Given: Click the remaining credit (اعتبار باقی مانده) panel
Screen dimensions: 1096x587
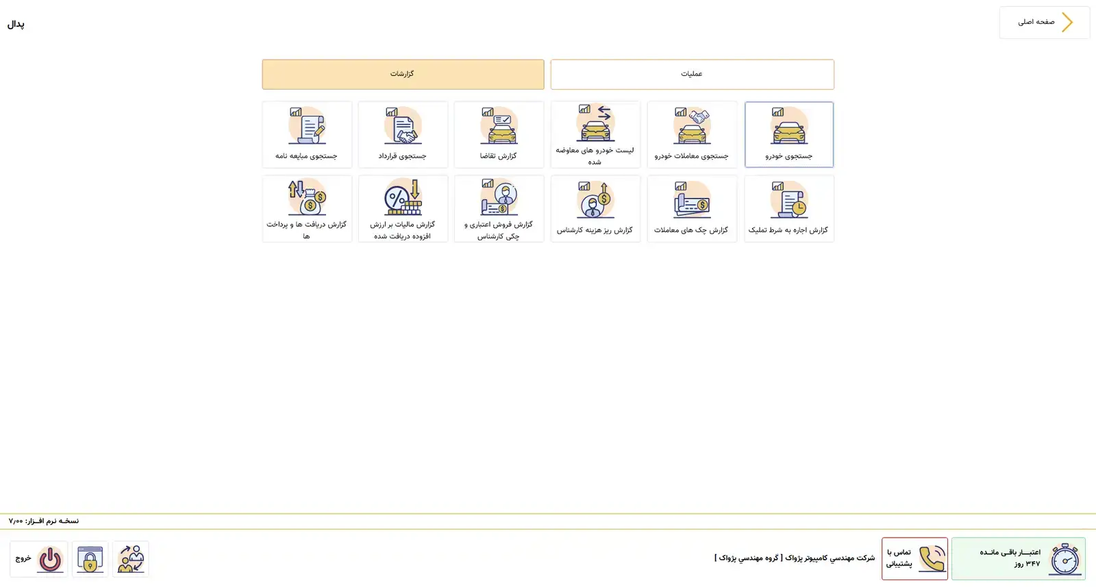Looking at the screenshot, I should pos(1018,559).
